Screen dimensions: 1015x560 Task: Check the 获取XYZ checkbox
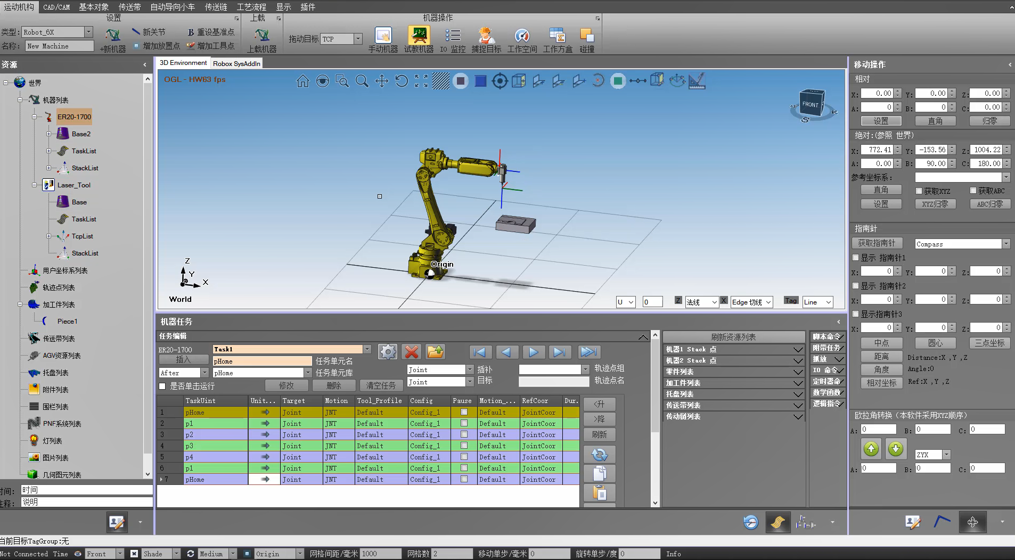coord(919,191)
